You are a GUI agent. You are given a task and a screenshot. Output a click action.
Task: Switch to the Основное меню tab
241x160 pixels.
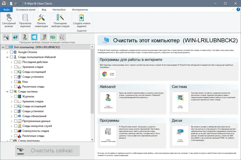click(x=26, y=10)
